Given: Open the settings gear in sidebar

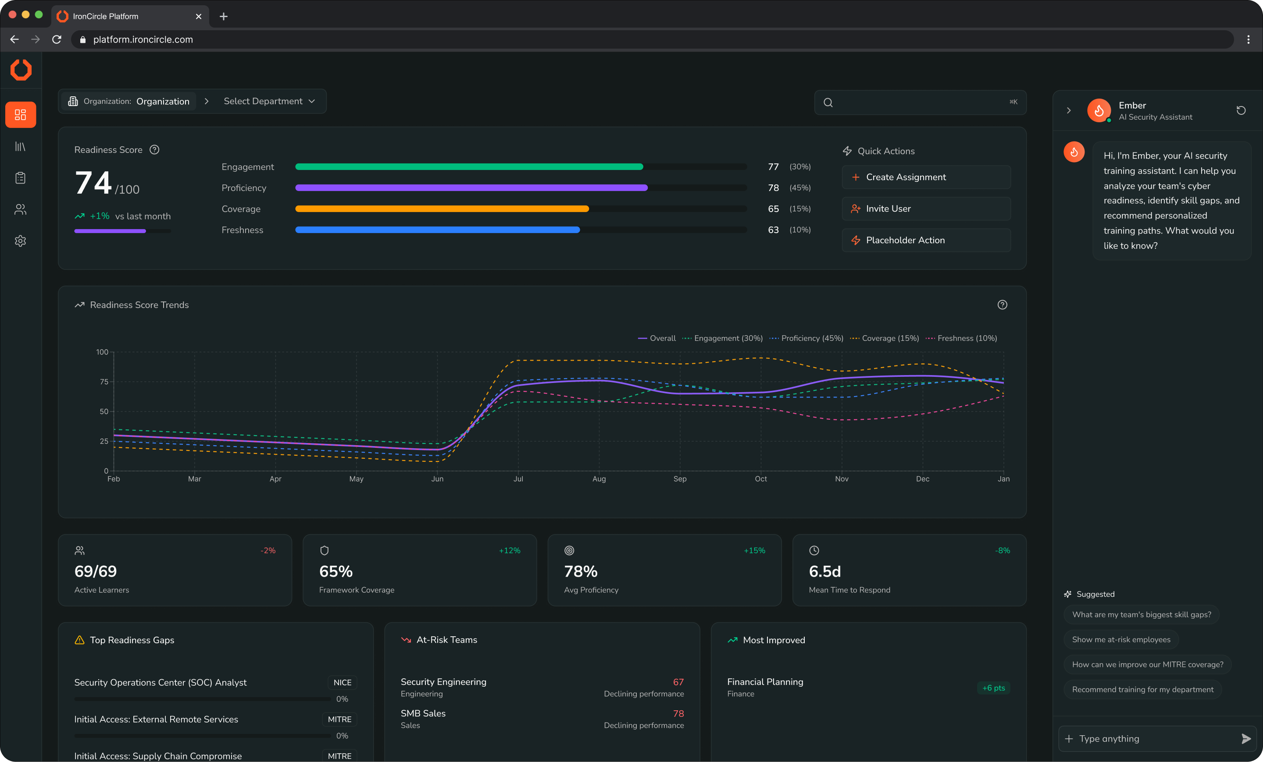Looking at the screenshot, I should pos(21,241).
